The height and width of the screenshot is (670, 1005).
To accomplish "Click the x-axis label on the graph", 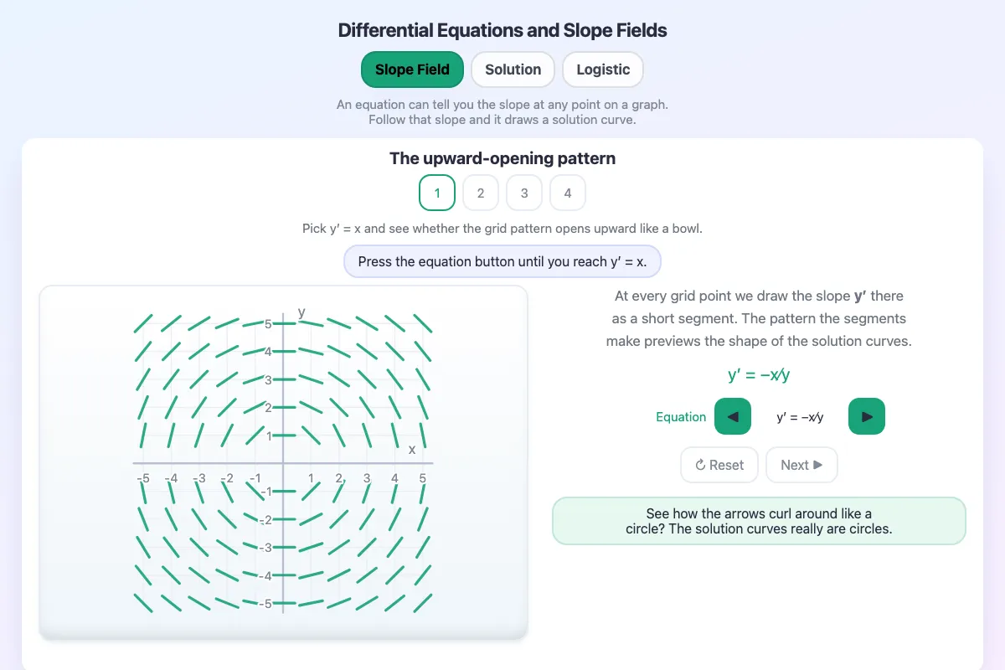I will point(412,450).
